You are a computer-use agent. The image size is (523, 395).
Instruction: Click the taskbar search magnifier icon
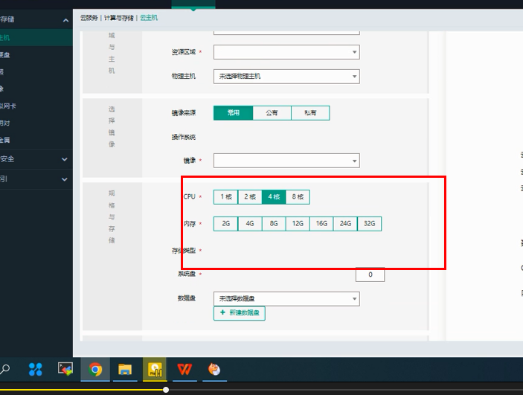5,369
